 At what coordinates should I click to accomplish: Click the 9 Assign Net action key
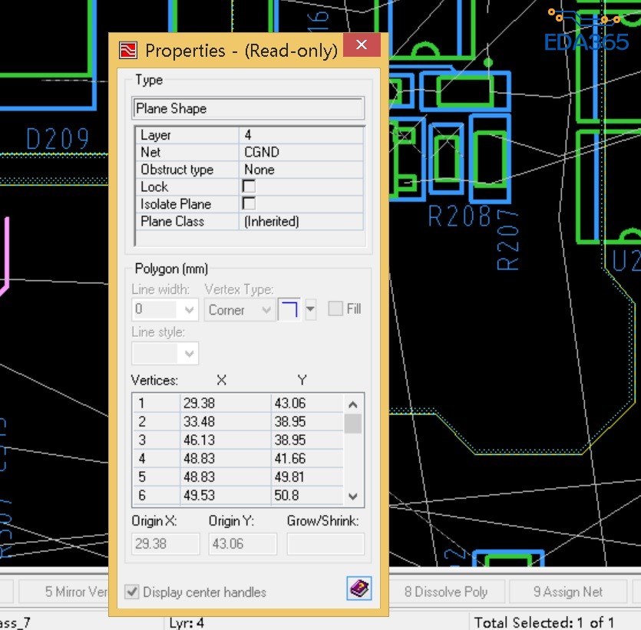pos(568,592)
